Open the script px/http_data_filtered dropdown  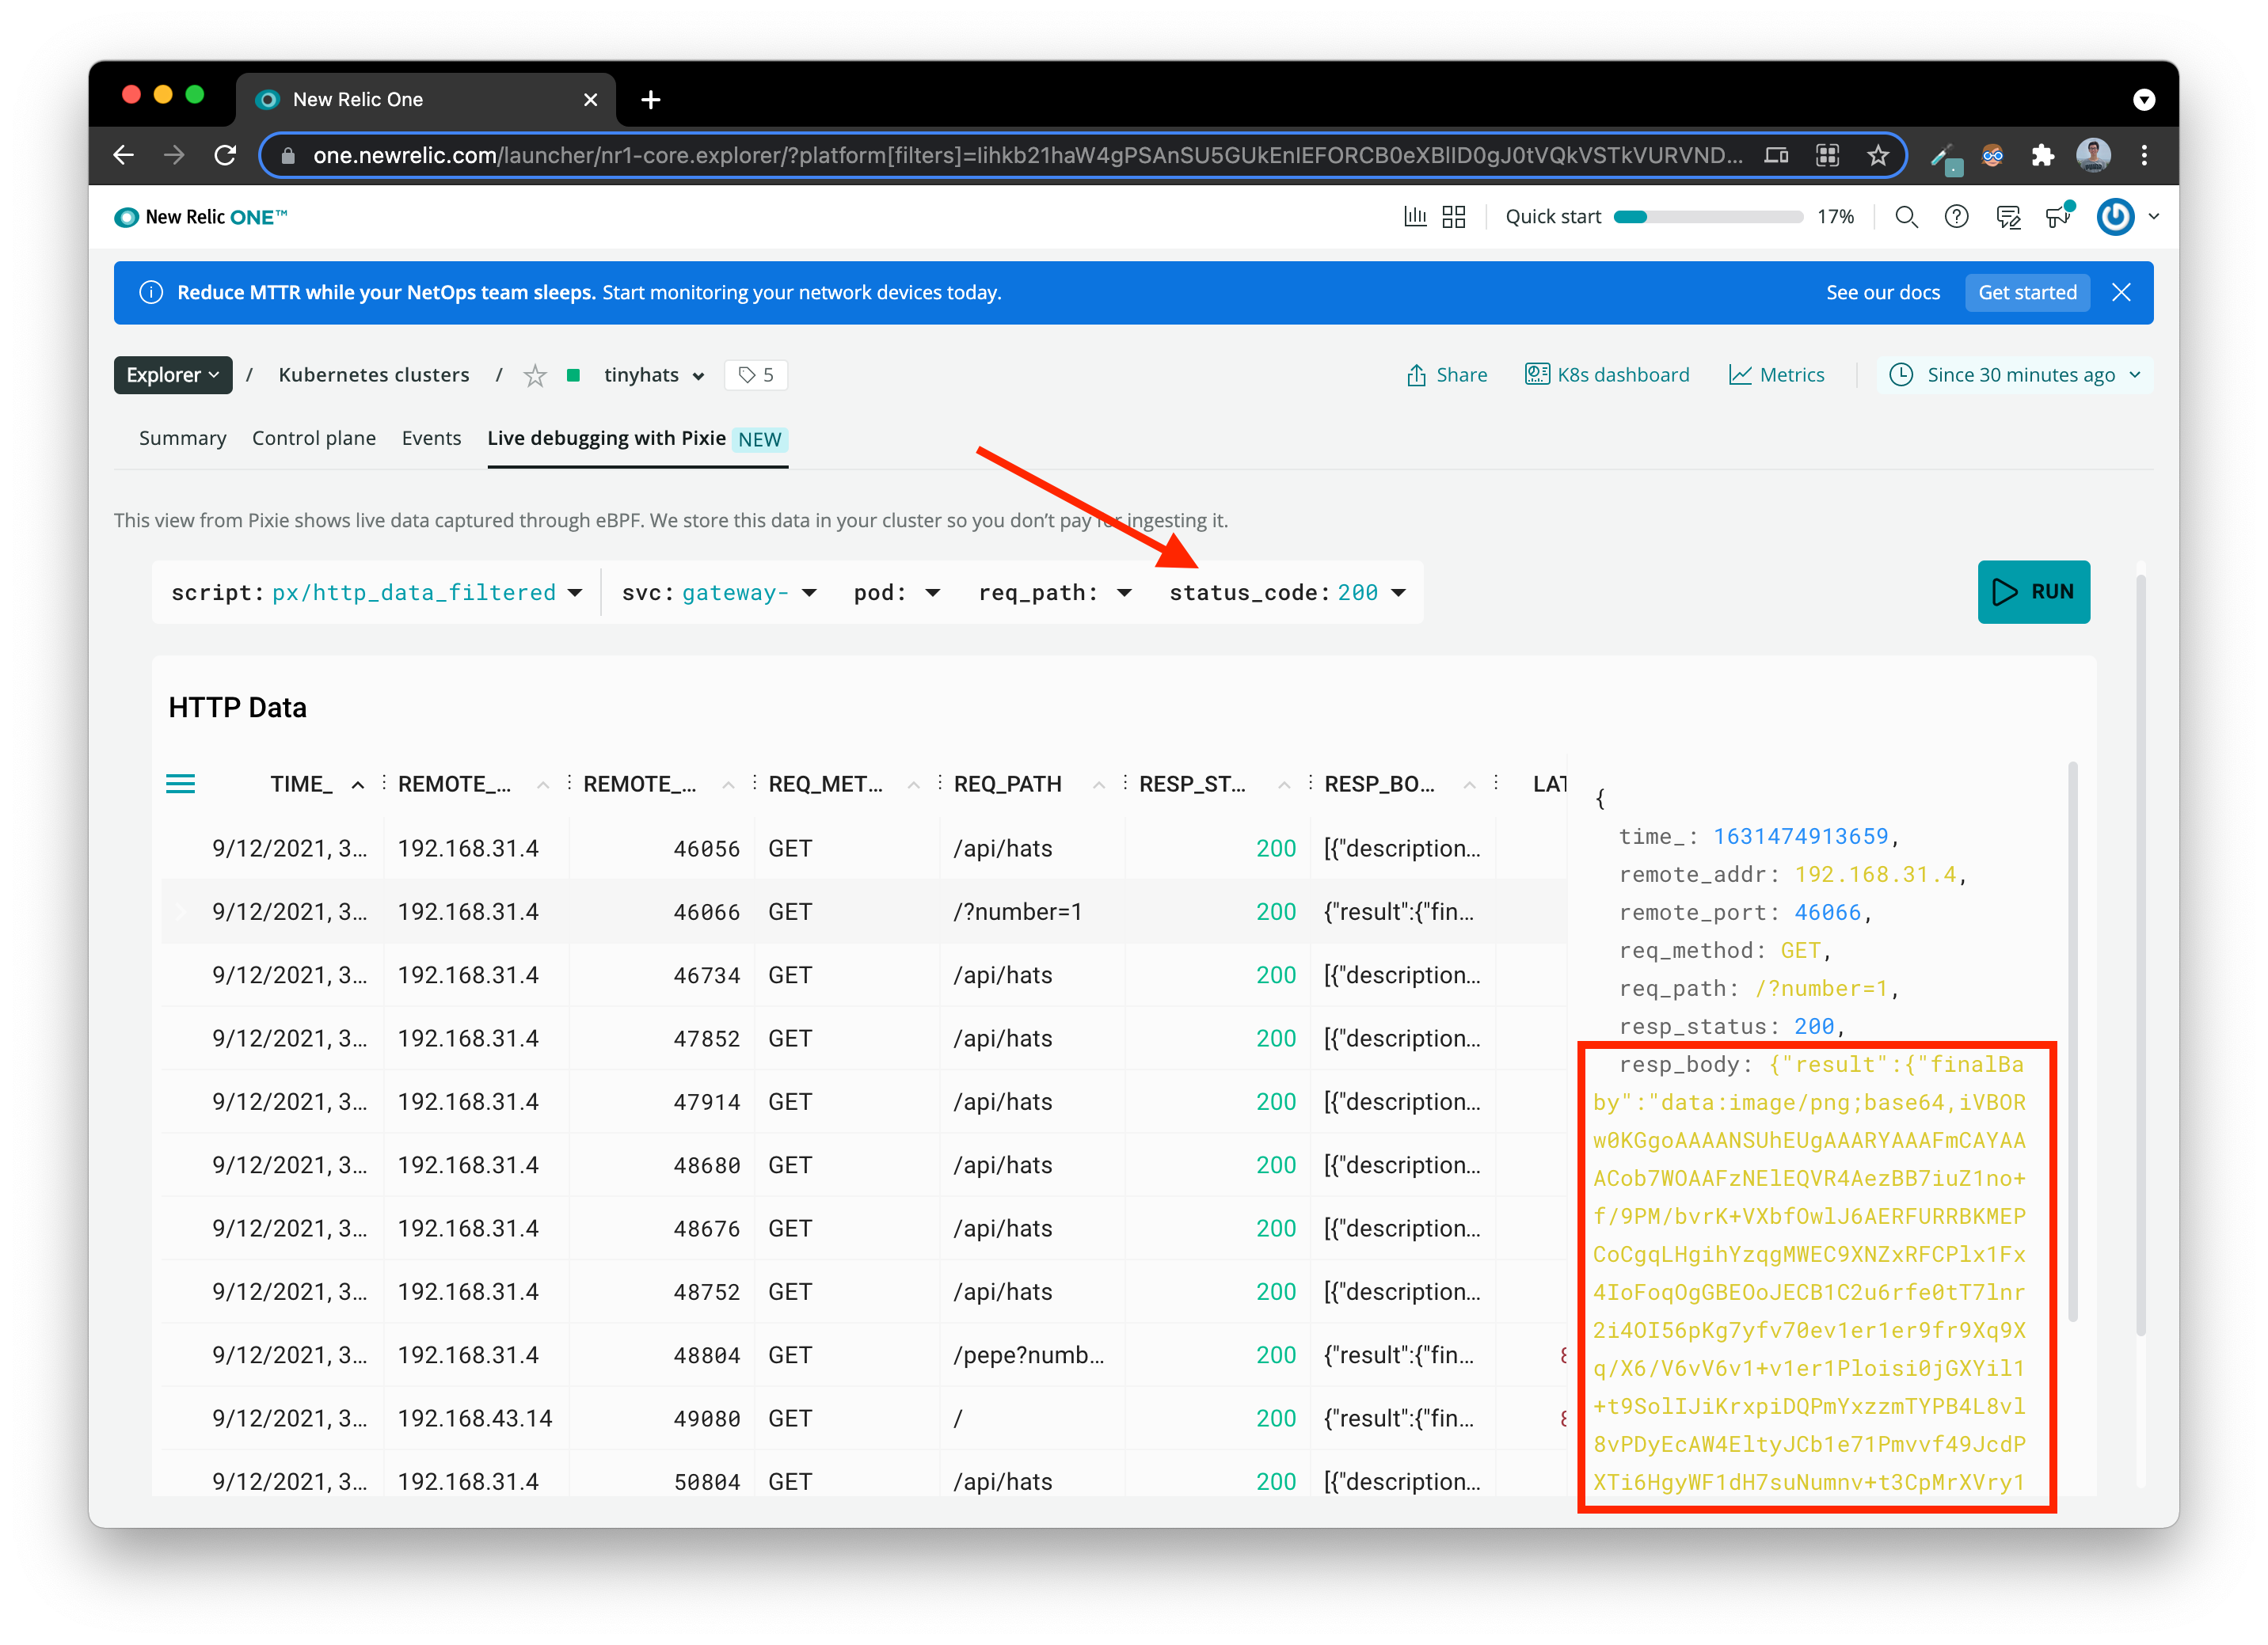[x=575, y=593]
